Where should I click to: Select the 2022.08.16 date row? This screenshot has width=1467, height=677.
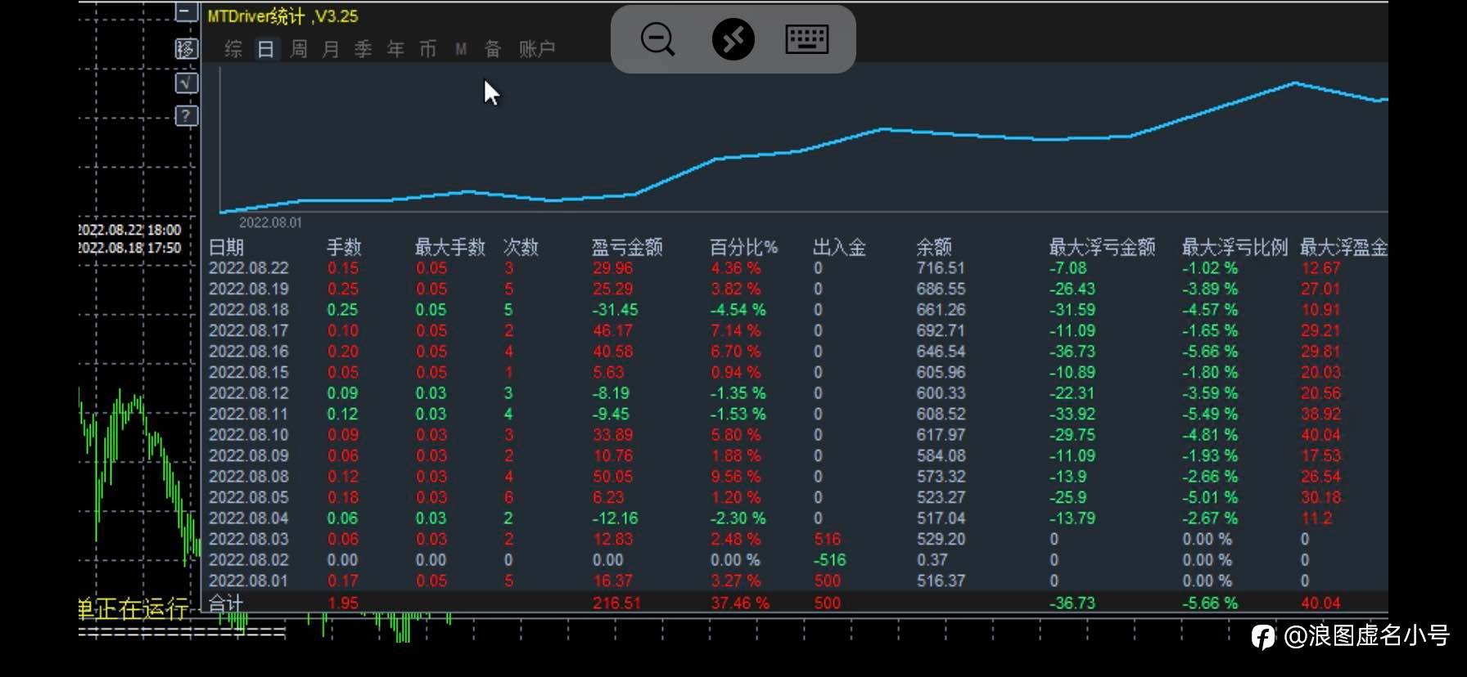pos(249,352)
